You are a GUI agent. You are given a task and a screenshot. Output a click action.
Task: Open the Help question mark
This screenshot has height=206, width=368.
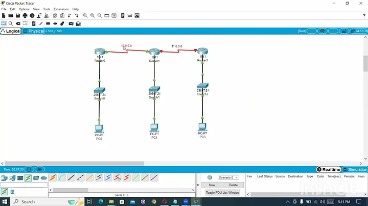364,16
